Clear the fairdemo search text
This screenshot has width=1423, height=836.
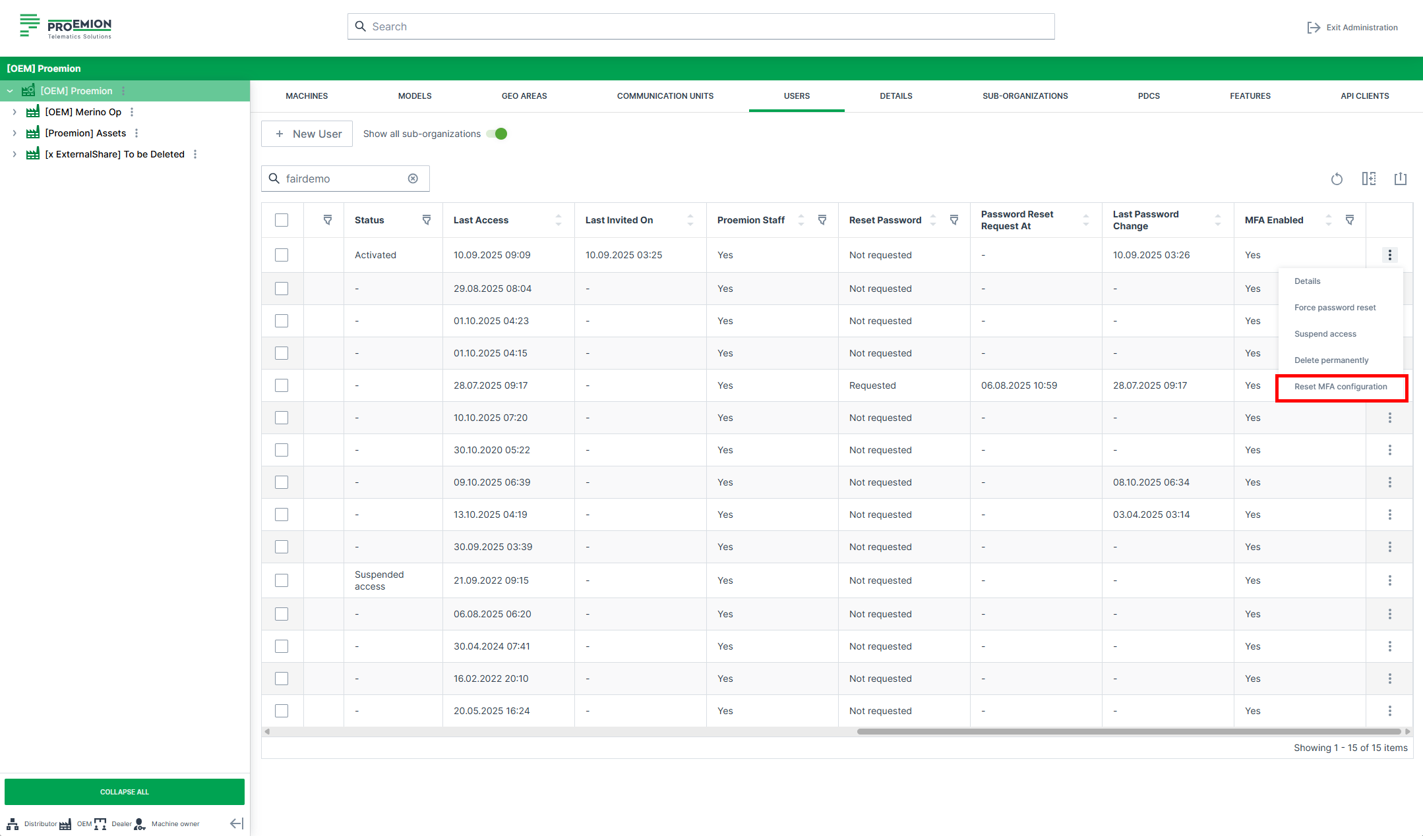pyautogui.click(x=413, y=179)
